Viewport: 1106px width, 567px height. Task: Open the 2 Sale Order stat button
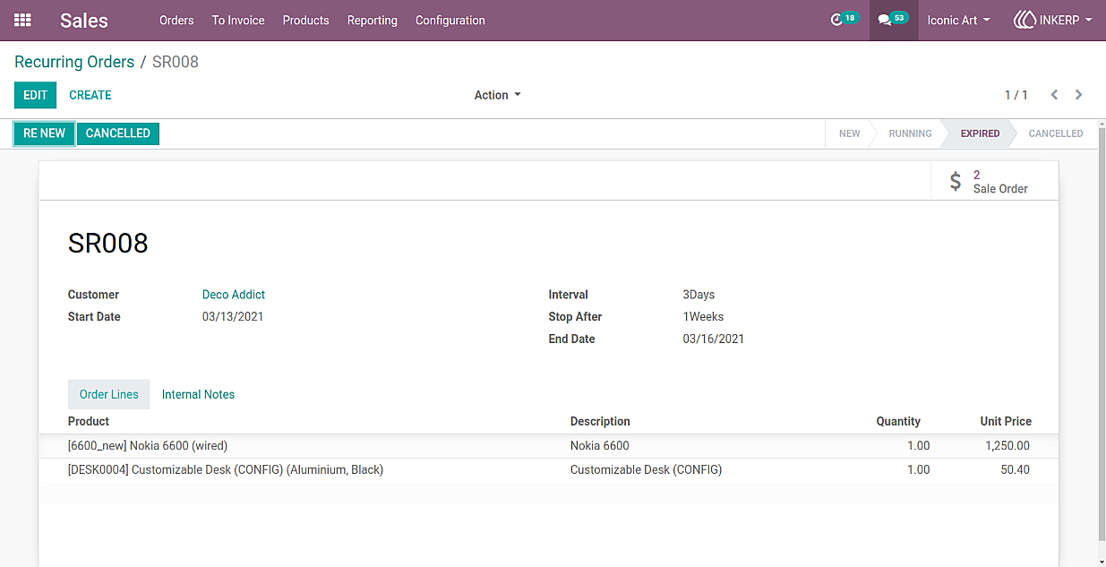click(995, 181)
